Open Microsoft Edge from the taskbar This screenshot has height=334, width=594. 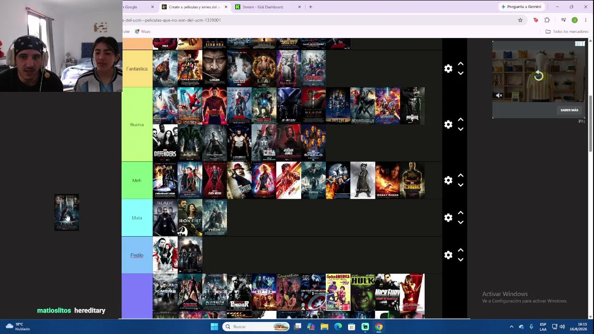pos(338,327)
